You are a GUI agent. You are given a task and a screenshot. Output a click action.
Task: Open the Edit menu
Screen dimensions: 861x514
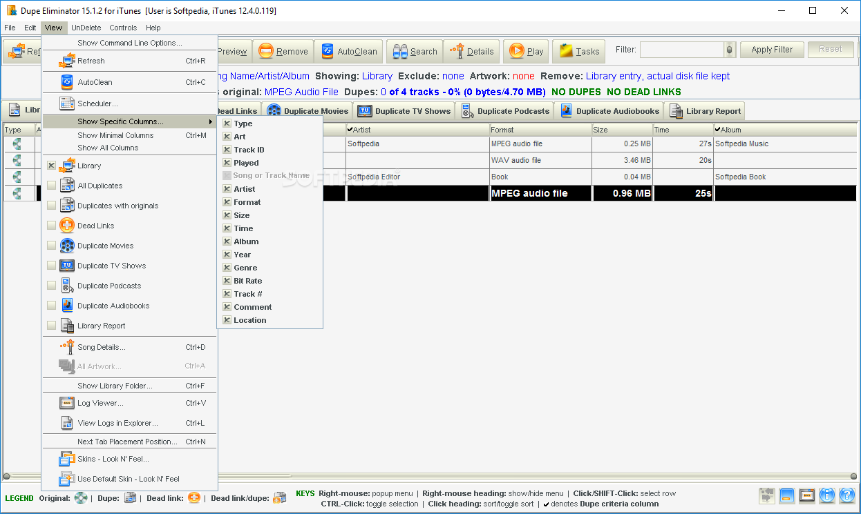point(30,28)
